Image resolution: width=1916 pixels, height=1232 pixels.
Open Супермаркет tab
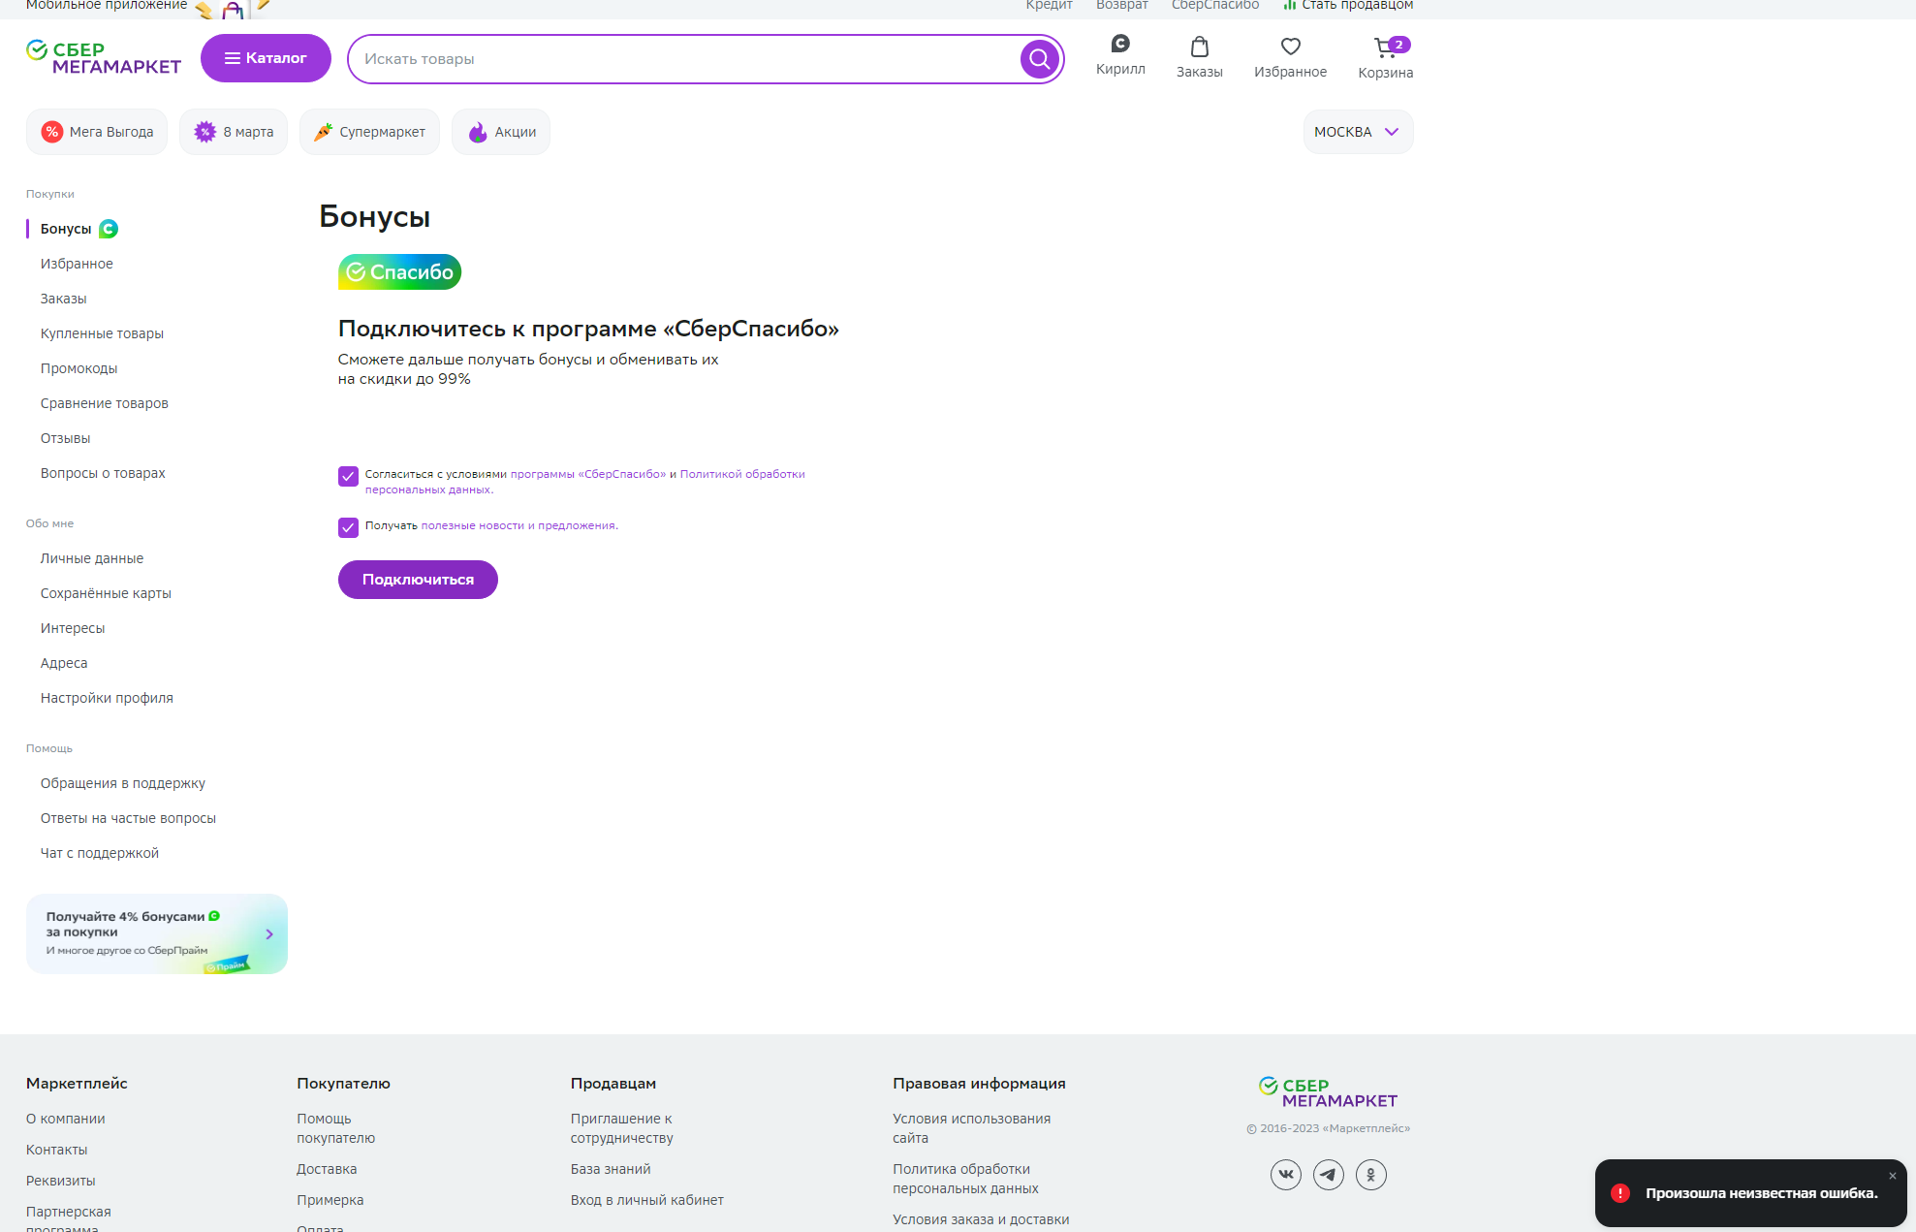tap(369, 132)
